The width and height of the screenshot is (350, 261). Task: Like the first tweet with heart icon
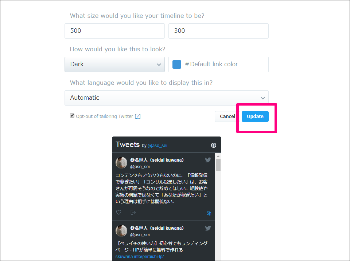pyautogui.click(x=118, y=212)
